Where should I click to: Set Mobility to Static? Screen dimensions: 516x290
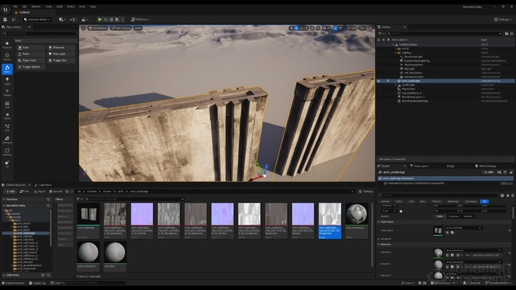(440, 216)
